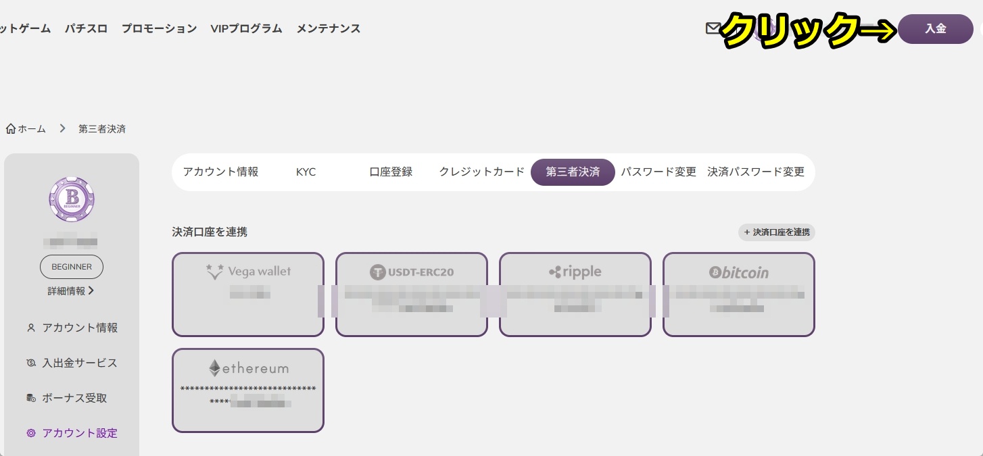Select the USDT-ERC20 account card
Image resolution: width=983 pixels, height=456 pixels.
412,295
